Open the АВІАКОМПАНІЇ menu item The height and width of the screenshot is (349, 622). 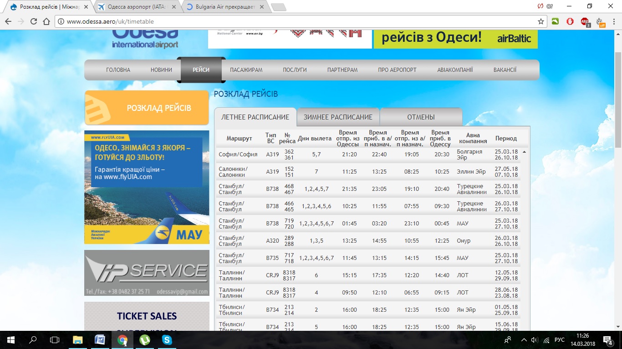455,70
